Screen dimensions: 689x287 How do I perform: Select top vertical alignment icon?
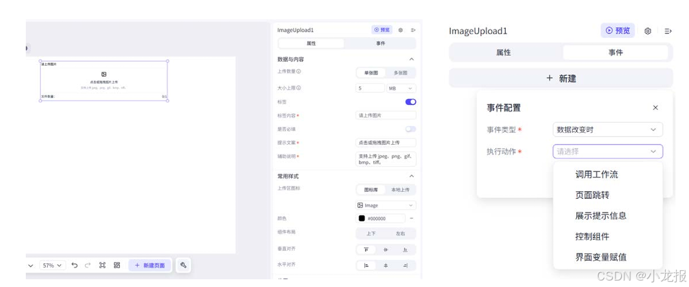[x=366, y=250]
